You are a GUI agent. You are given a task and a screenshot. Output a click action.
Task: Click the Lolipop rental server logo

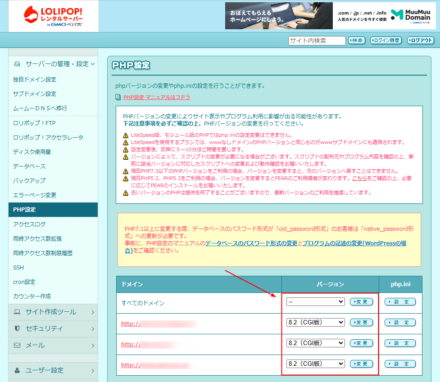point(53,17)
